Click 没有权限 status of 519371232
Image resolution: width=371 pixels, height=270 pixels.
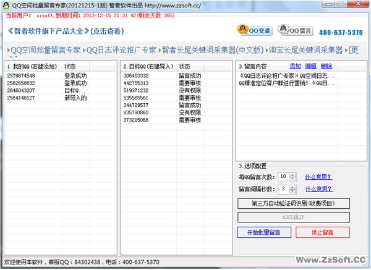point(190,91)
